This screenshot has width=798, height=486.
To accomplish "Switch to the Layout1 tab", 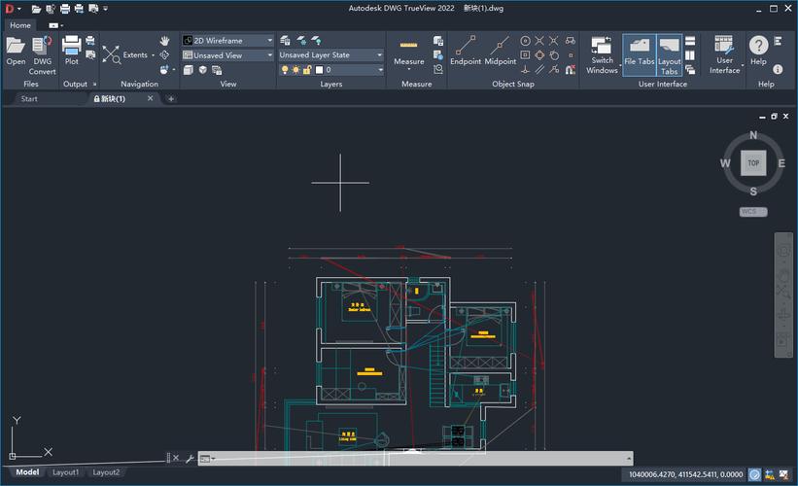I will pos(66,472).
